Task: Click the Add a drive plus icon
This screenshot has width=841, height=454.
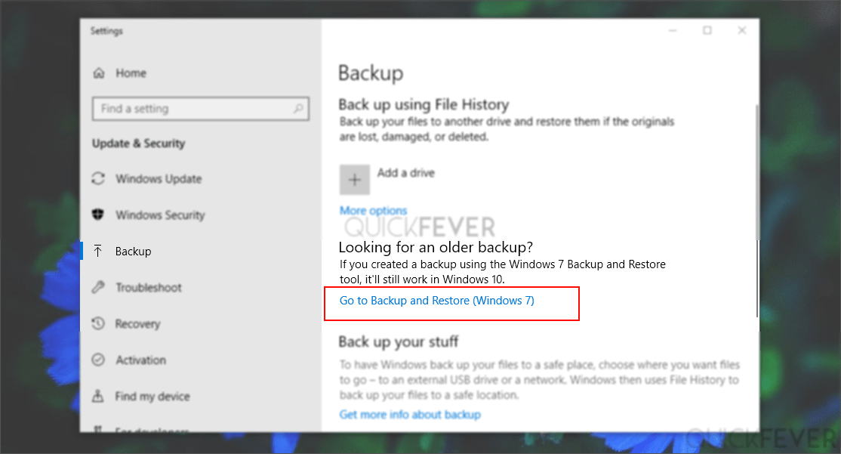Action: (354, 179)
